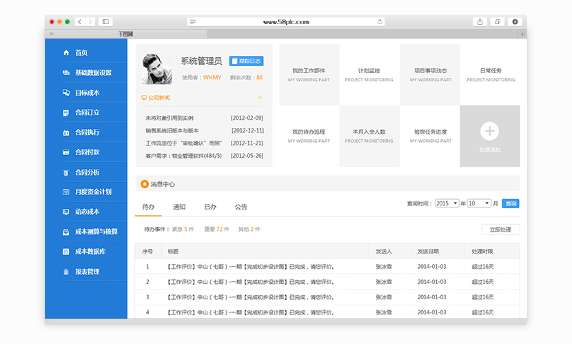The height and width of the screenshot is (344, 572).
Task: Open 目标成本 in the sidebar
Action: [x=87, y=92]
